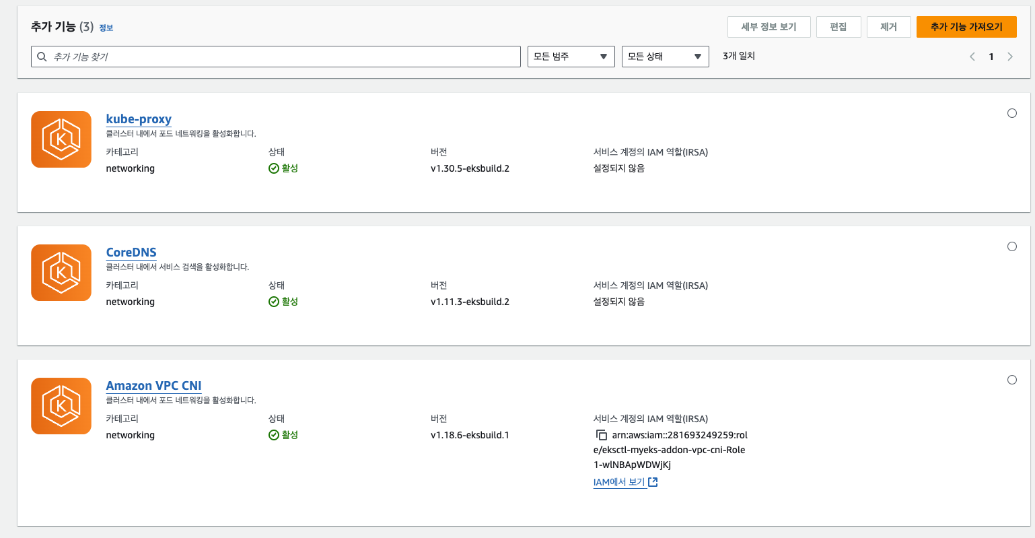The width and height of the screenshot is (1035, 538).
Task: Copy the VPC CNI IAM role ARN
Action: [x=602, y=436]
